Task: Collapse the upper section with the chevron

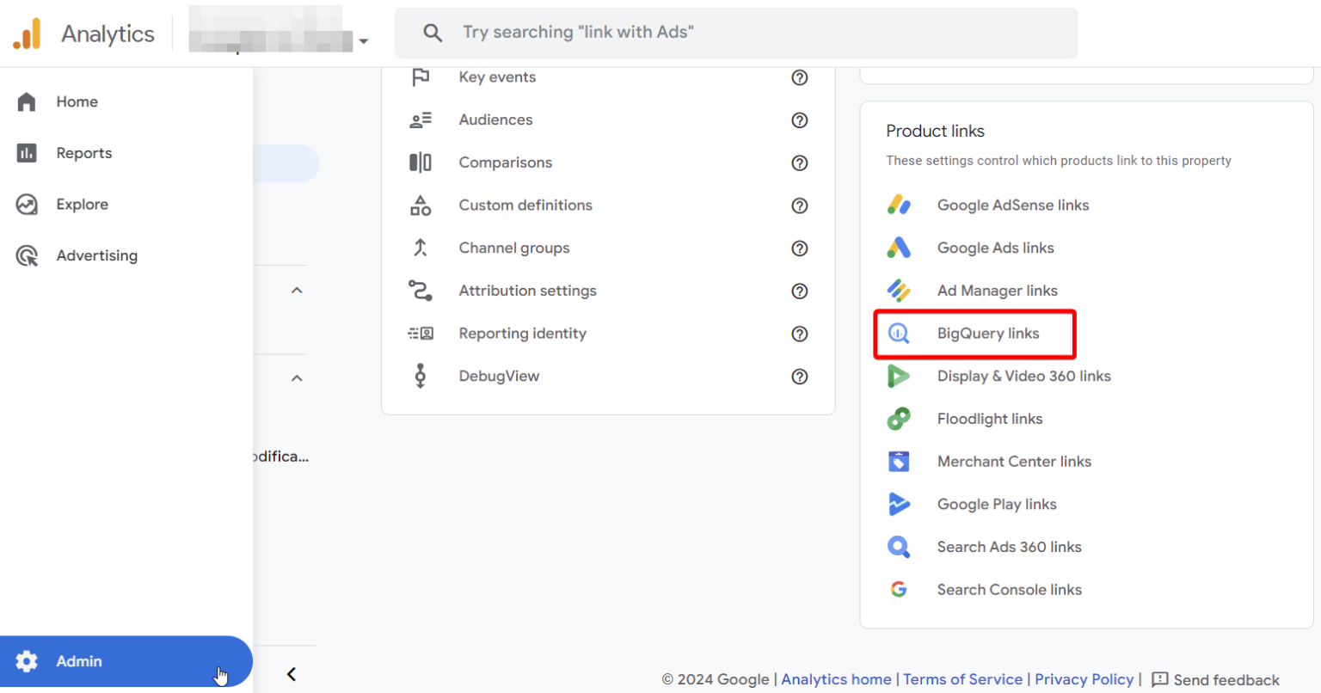Action: (x=296, y=290)
